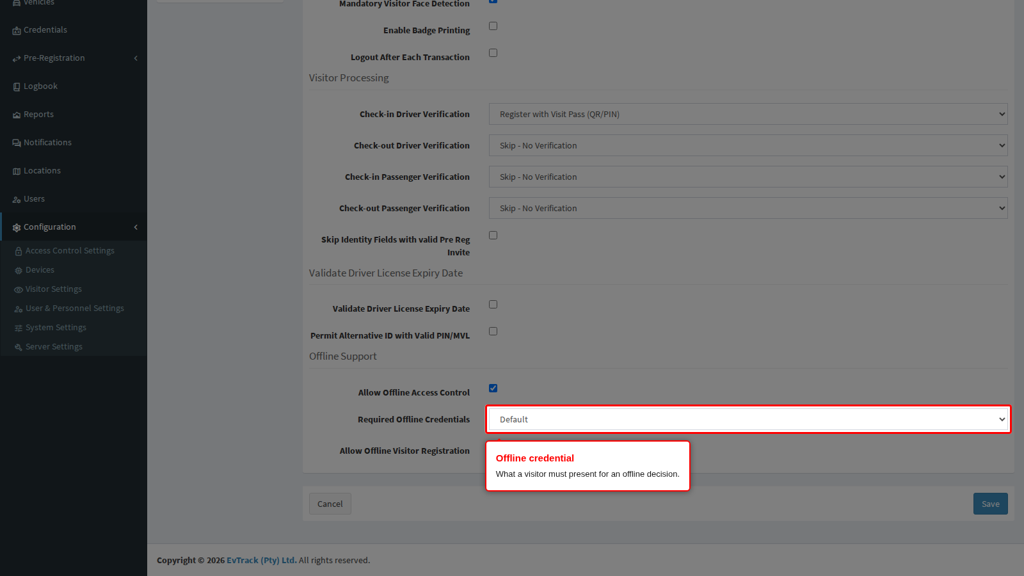Viewport: 1024px width, 576px height.
Task: Expand the Pre-Registration menu chevron
Action: pos(136,58)
